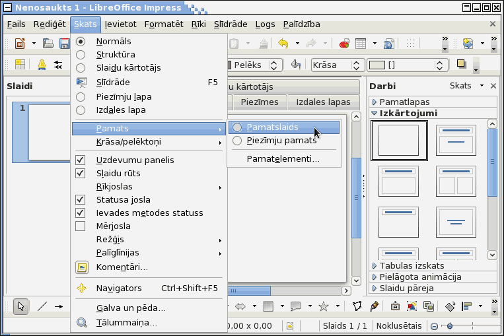
Task: Switch to the Piezīmes tab
Action: [x=260, y=102]
